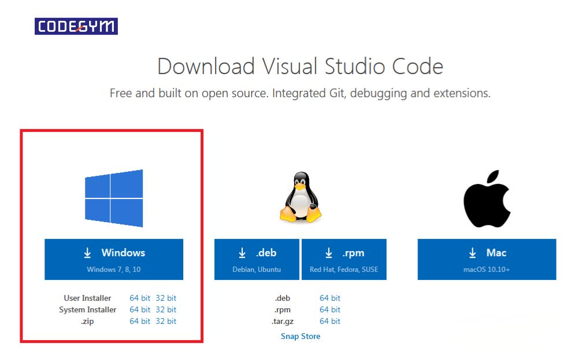Viewport: 578px width, 347px height.
Task: Click the 'Download Visual Studio Code' heading
Action: tap(301, 67)
